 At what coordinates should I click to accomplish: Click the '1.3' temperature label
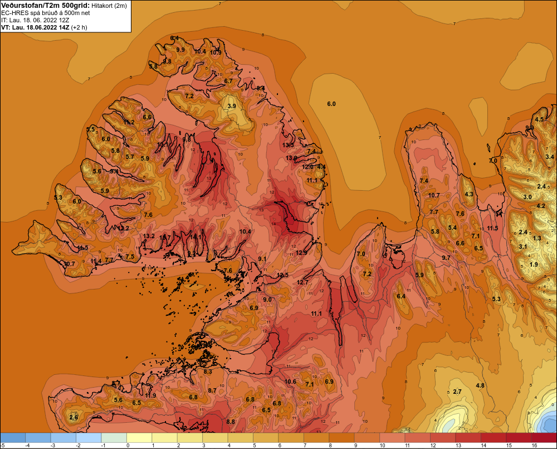coord(537,238)
